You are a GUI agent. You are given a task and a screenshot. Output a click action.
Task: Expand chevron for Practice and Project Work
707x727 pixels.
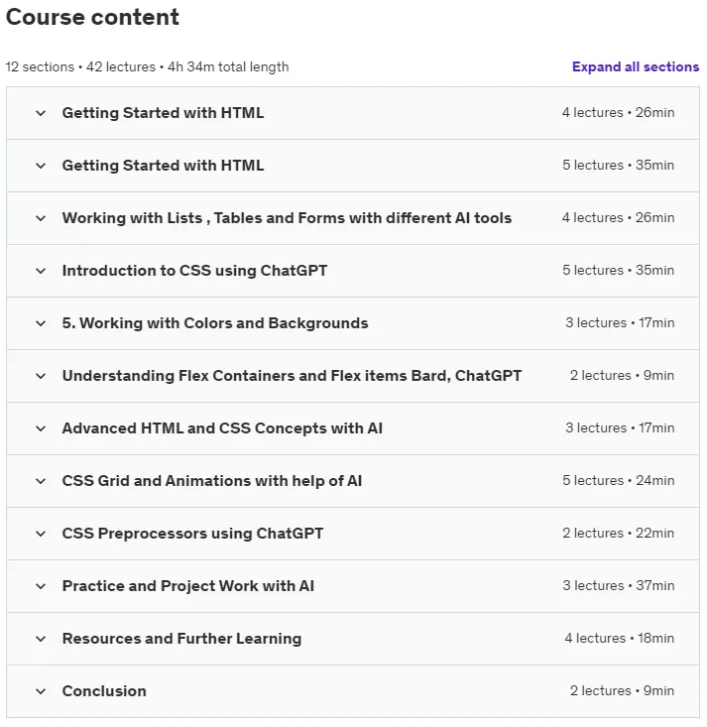[x=41, y=586]
